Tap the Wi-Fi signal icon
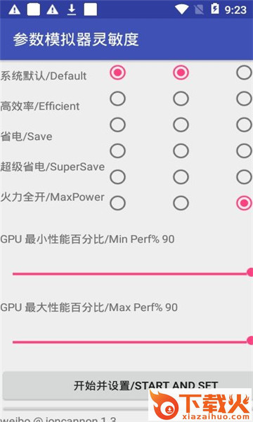This screenshot has width=253, height=422. 181,10
